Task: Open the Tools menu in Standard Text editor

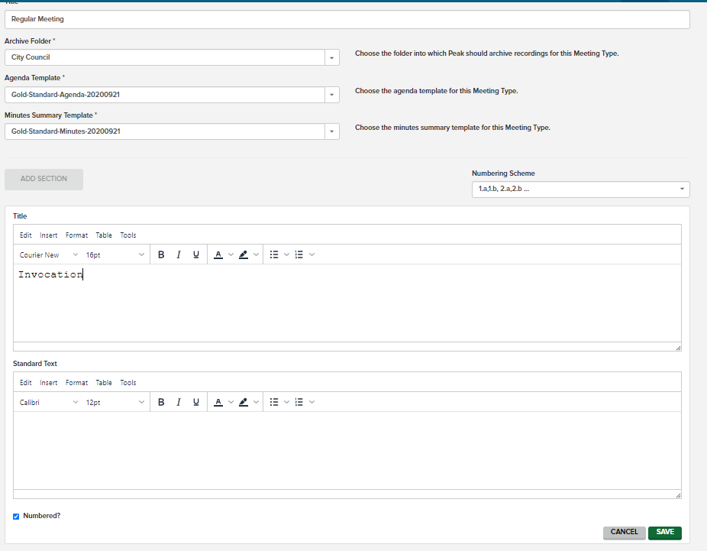Action: pyautogui.click(x=128, y=383)
